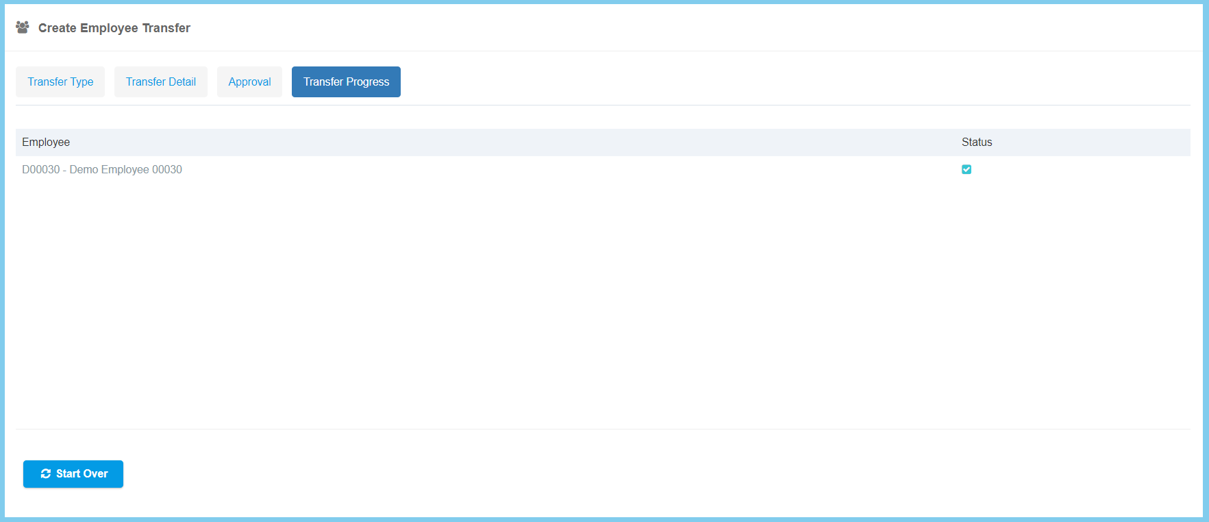Screen dimensions: 1209x522
Task: Click the Status column header
Action: click(x=977, y=142)
